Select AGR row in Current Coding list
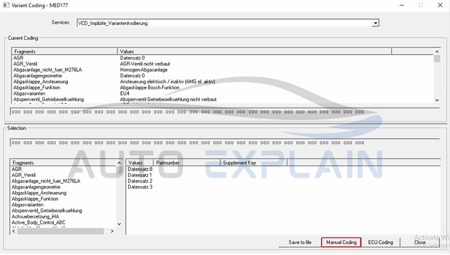Viewport: 450px width, 255px height. click(19, 58)
